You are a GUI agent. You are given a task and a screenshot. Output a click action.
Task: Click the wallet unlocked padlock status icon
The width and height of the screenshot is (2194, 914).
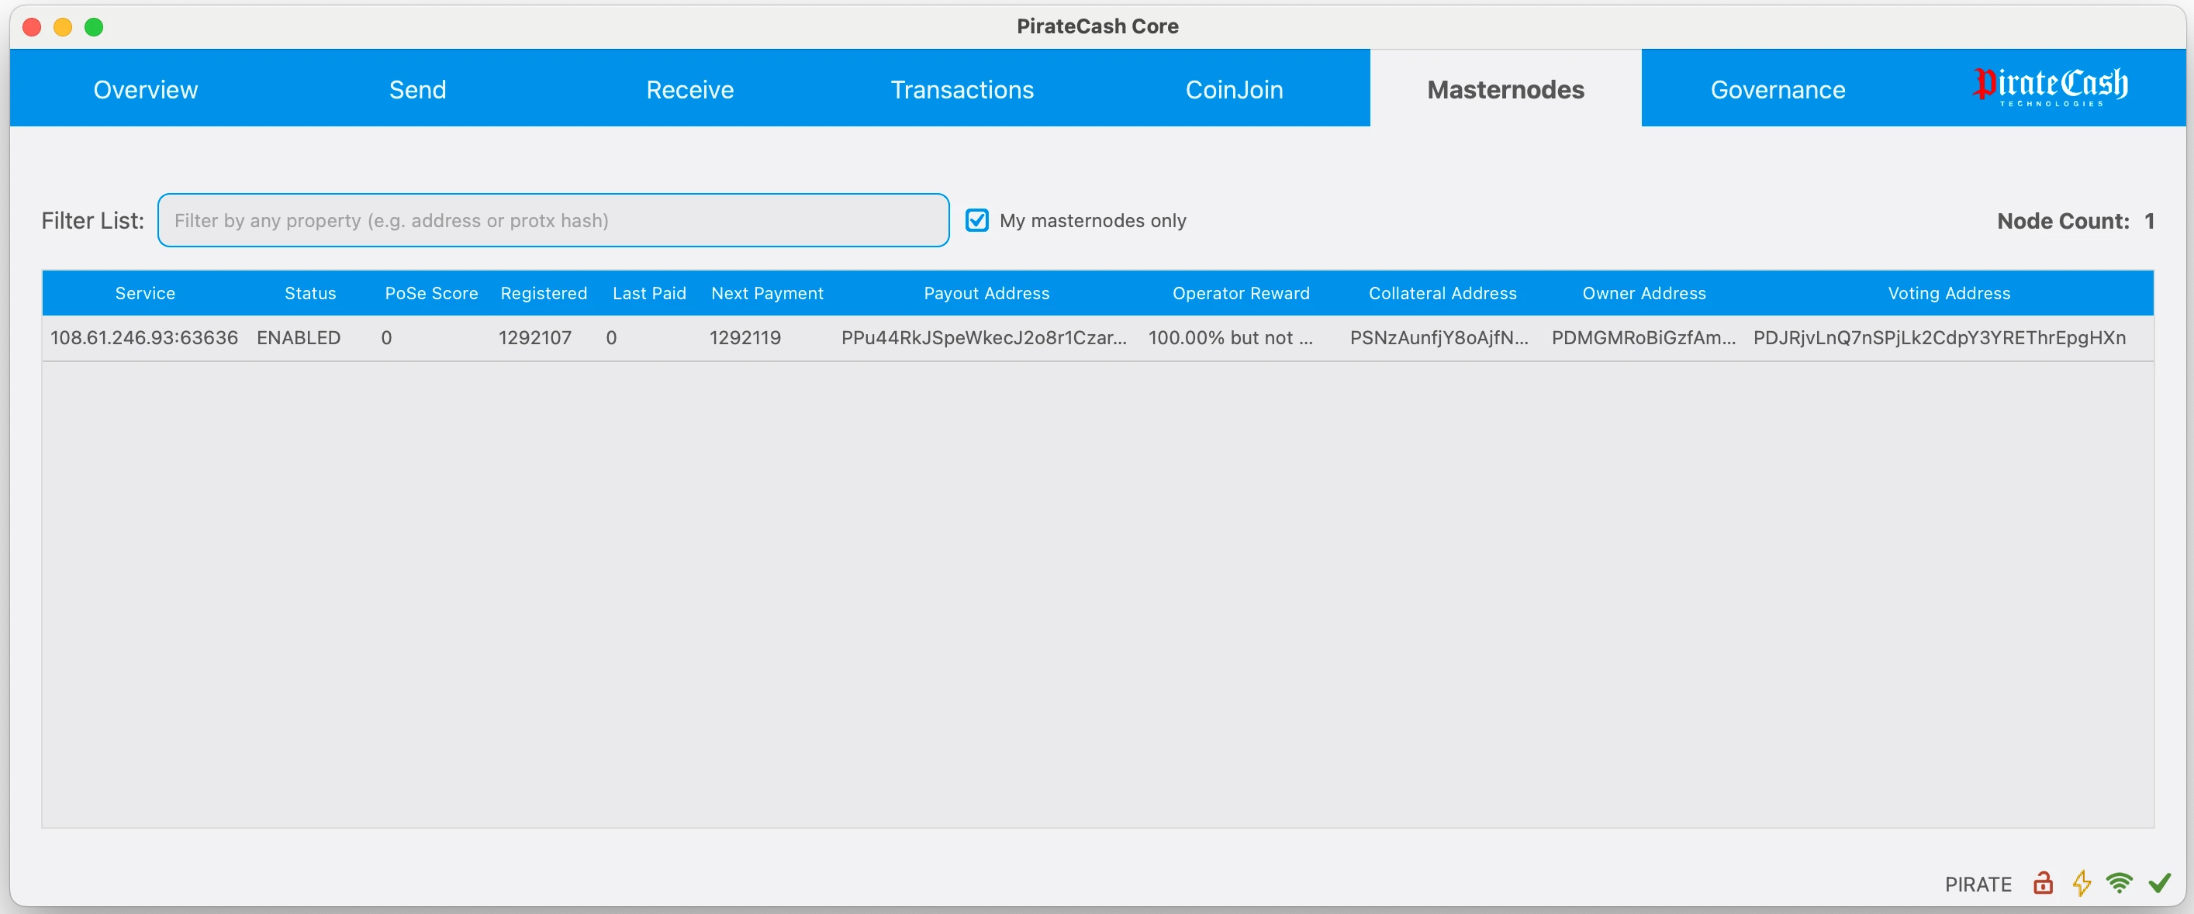tap(2043, 883)
